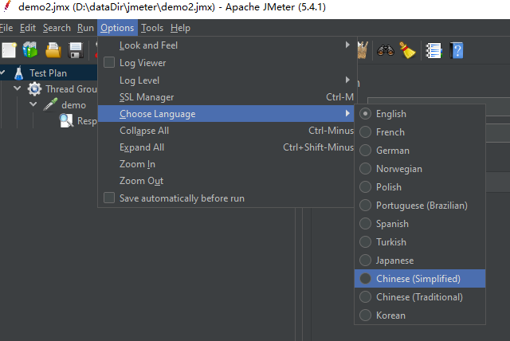Screen dimensions: 510x341
Task: Click Expand All menu entry
Action: tap(226, 147)
